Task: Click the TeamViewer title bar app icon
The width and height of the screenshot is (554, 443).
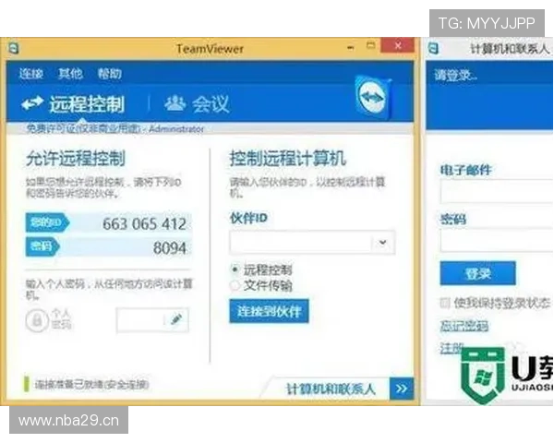Action: (x=14, y=48)
